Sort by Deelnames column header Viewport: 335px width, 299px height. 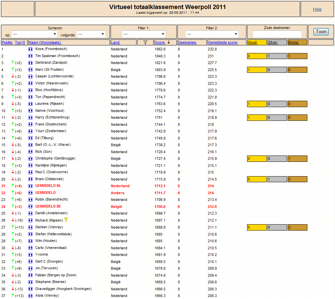pos(187,42)
